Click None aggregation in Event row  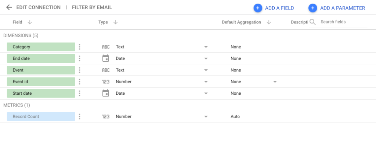(236, 70)
